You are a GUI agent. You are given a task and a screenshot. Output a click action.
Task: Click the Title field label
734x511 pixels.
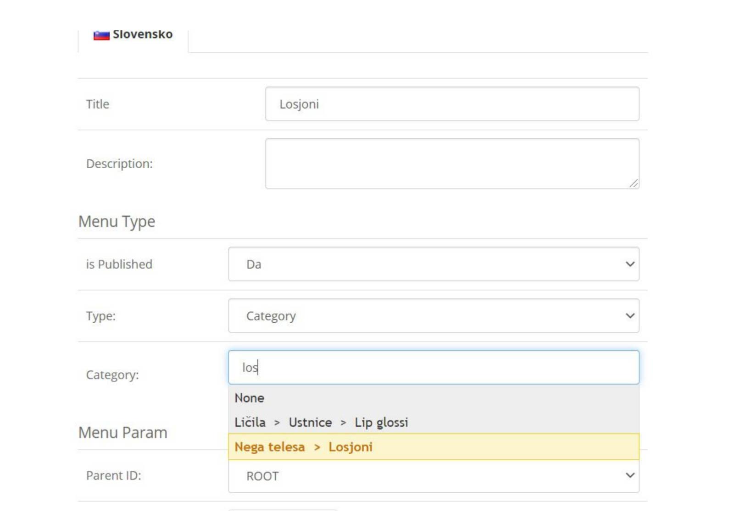[x=98, y=104]
